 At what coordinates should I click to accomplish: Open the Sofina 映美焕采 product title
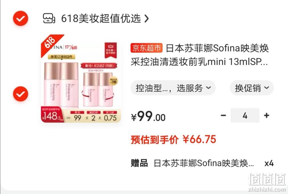(200, 55)
